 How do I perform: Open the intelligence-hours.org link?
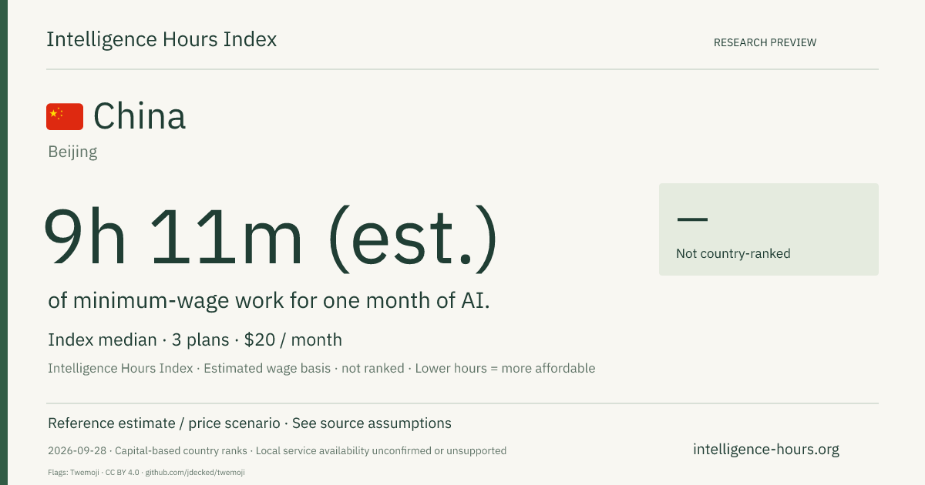[766, 450]
